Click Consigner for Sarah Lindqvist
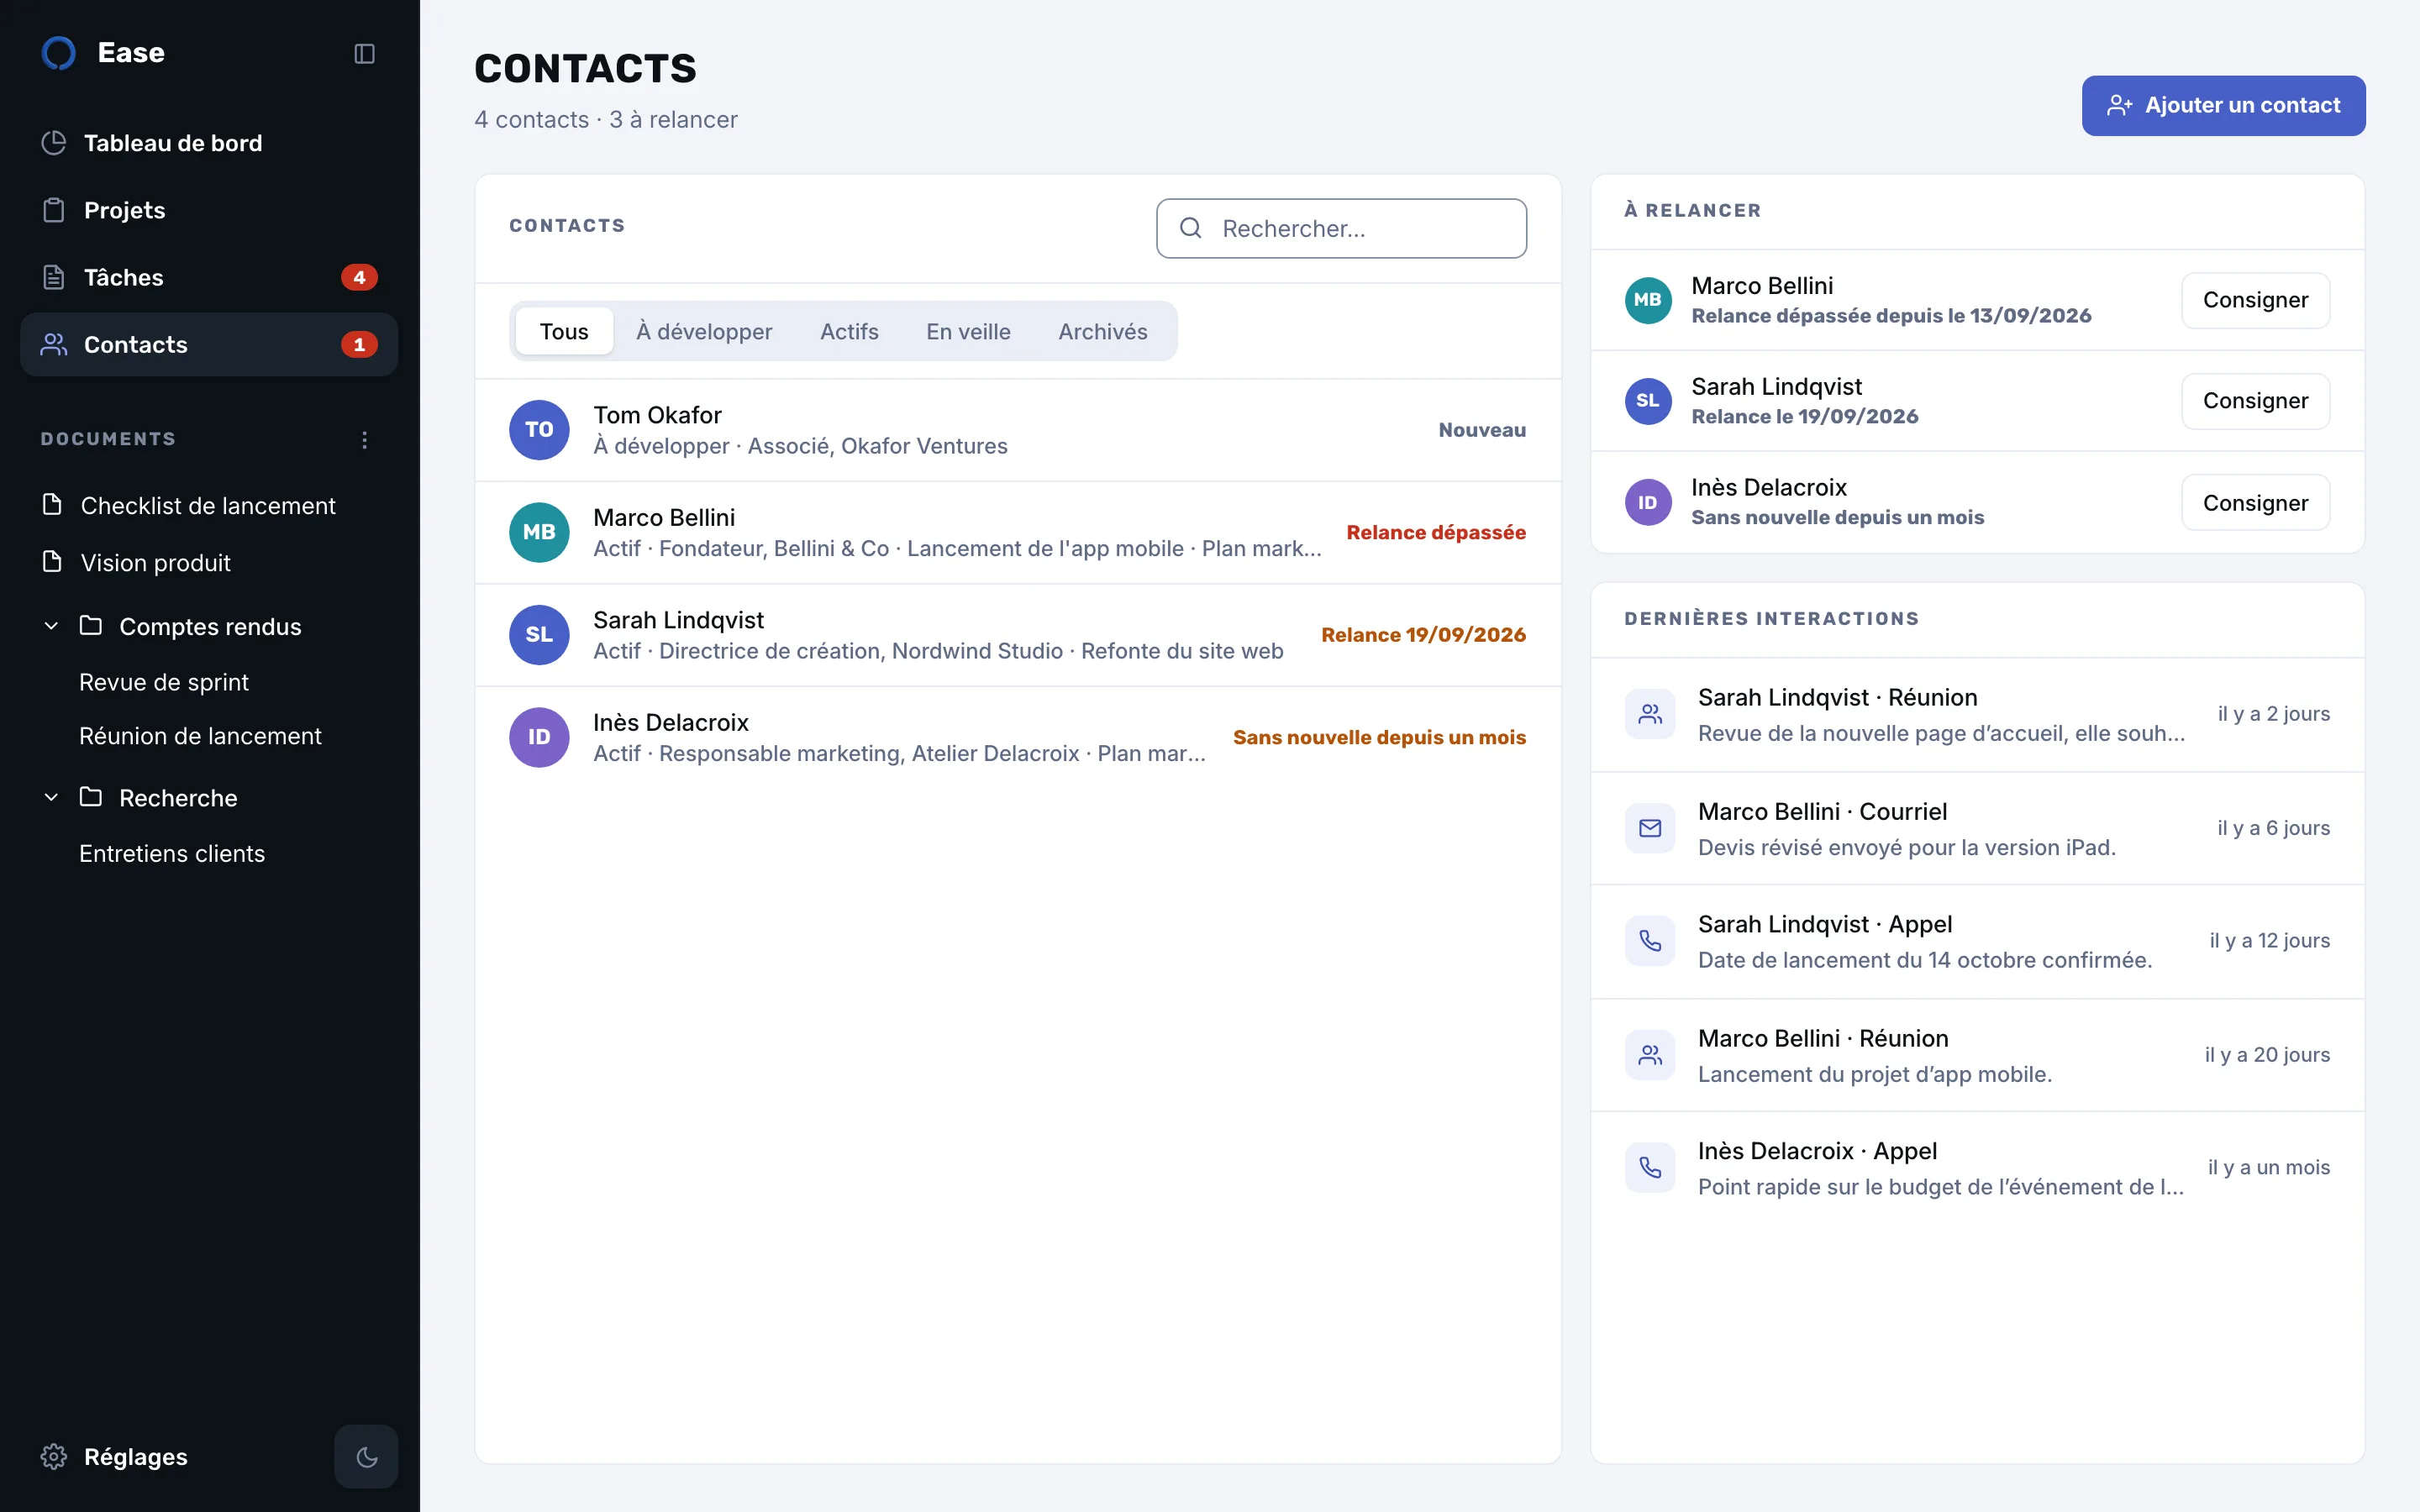Screen dimensions: 2420x1512 pos(2255,401)
